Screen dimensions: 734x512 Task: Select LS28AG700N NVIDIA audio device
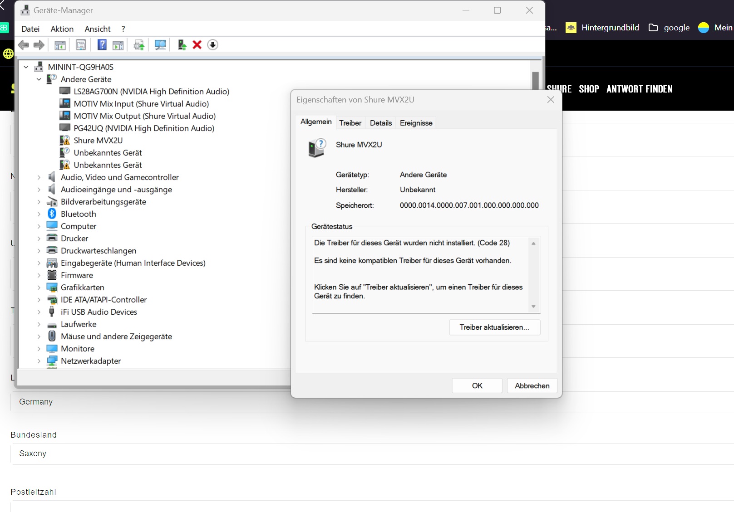[152, 92]
